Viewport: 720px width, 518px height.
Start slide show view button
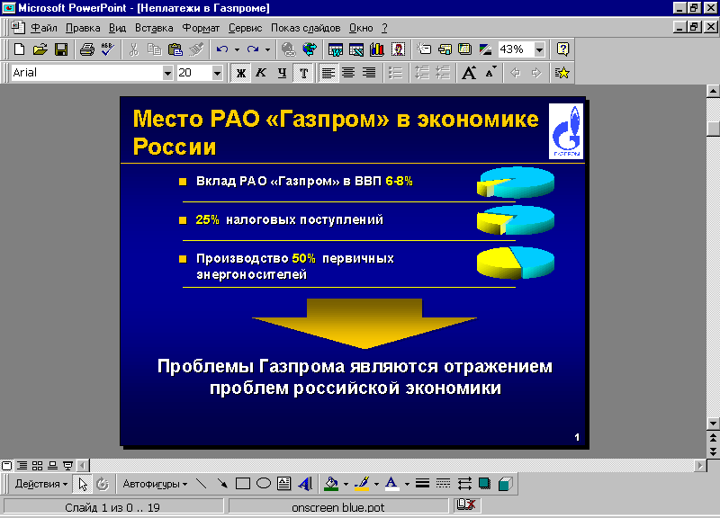coord(68,466)
